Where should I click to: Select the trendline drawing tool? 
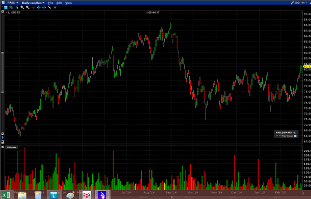point(17,7)
